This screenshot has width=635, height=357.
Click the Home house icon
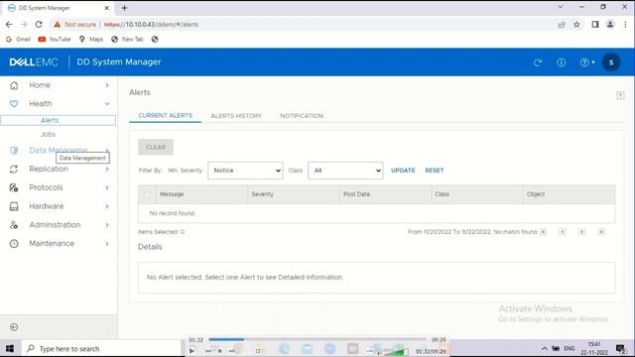(x=14, y=85)
